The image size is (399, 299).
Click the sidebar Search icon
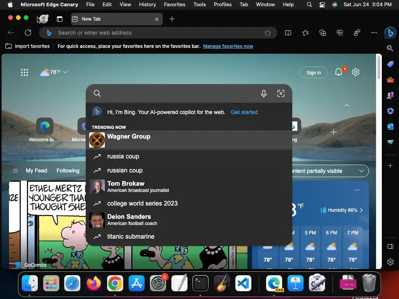click(390, 48)
